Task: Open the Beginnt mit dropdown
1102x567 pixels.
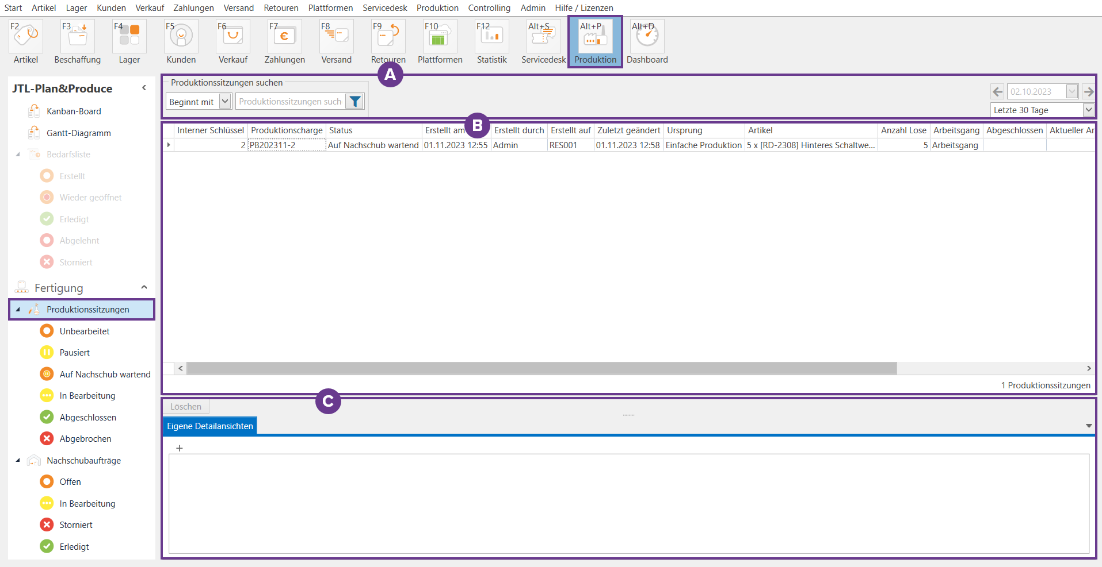Action: [225, 102]
